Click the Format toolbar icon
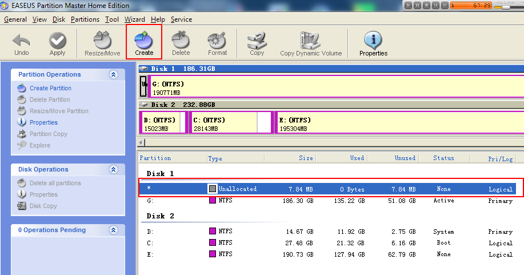This screenshot has height=275, width=524. [217, 44]
